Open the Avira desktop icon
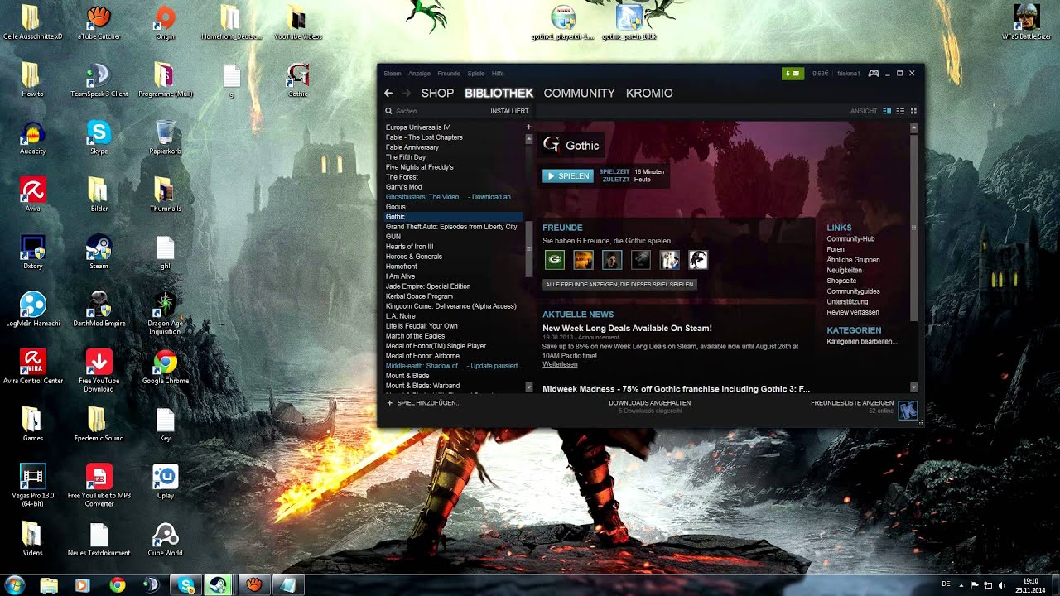The image size is (1060, 596). [x=32, y=190]
